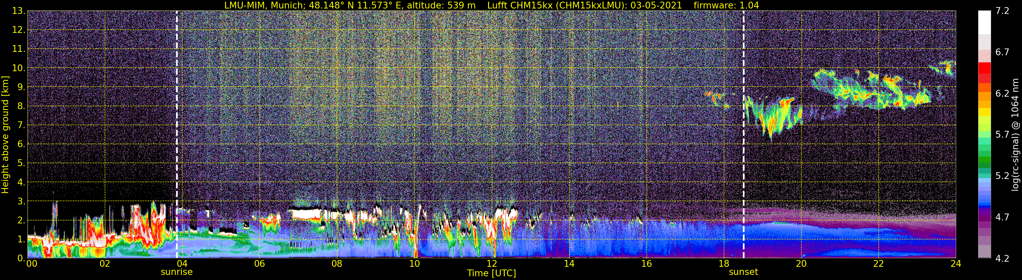This screenshot has width=1022, height=280.
Task: Click the white top segment of colorbar
Action: click(984, 23)
